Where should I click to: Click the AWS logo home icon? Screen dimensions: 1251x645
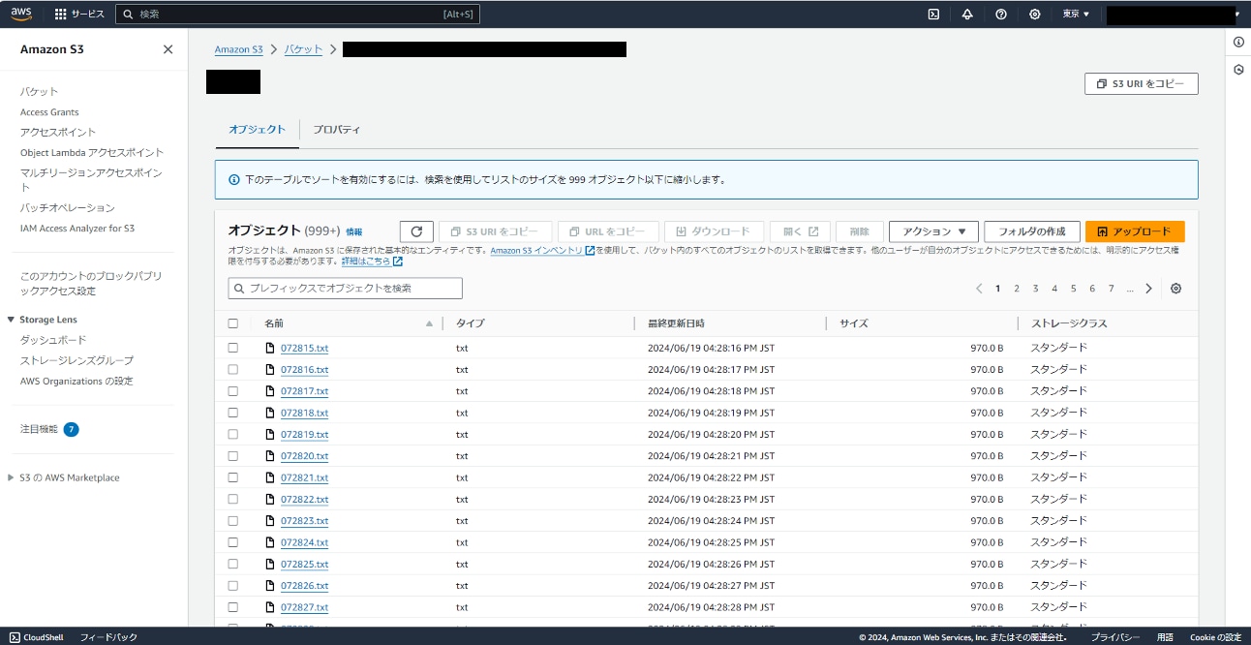pyautogui.click(x=21, y=14)
